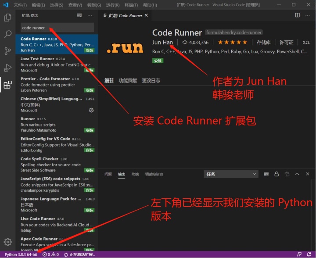Open the 任务 output channel dropdown

pos(231,174)
